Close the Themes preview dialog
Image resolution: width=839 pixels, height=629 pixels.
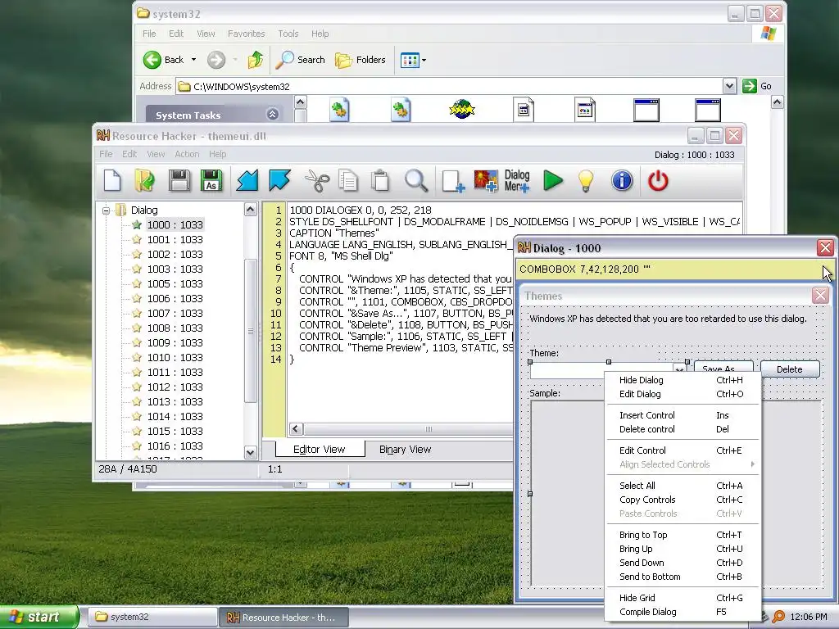[819, 295]
